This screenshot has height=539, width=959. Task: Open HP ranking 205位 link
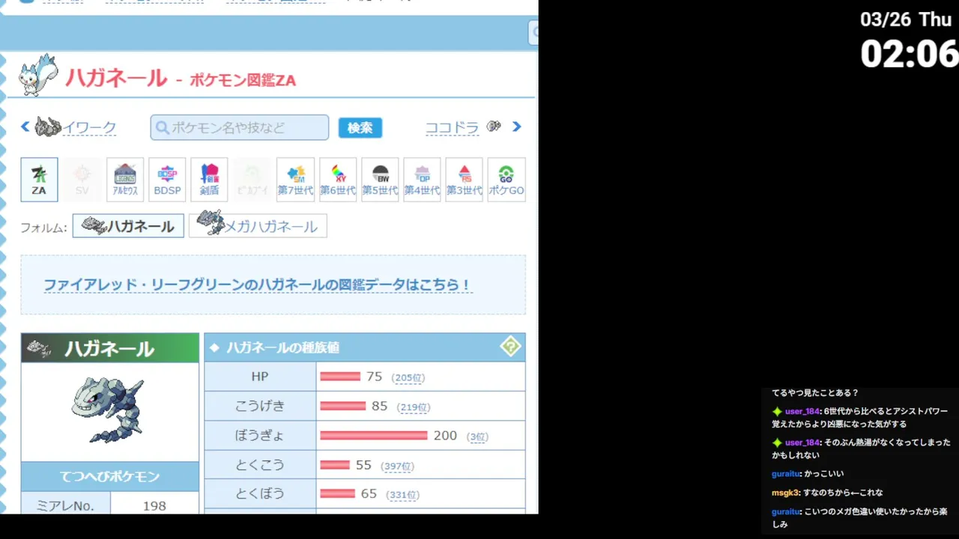pyautogui.click(x=408, y=377)
